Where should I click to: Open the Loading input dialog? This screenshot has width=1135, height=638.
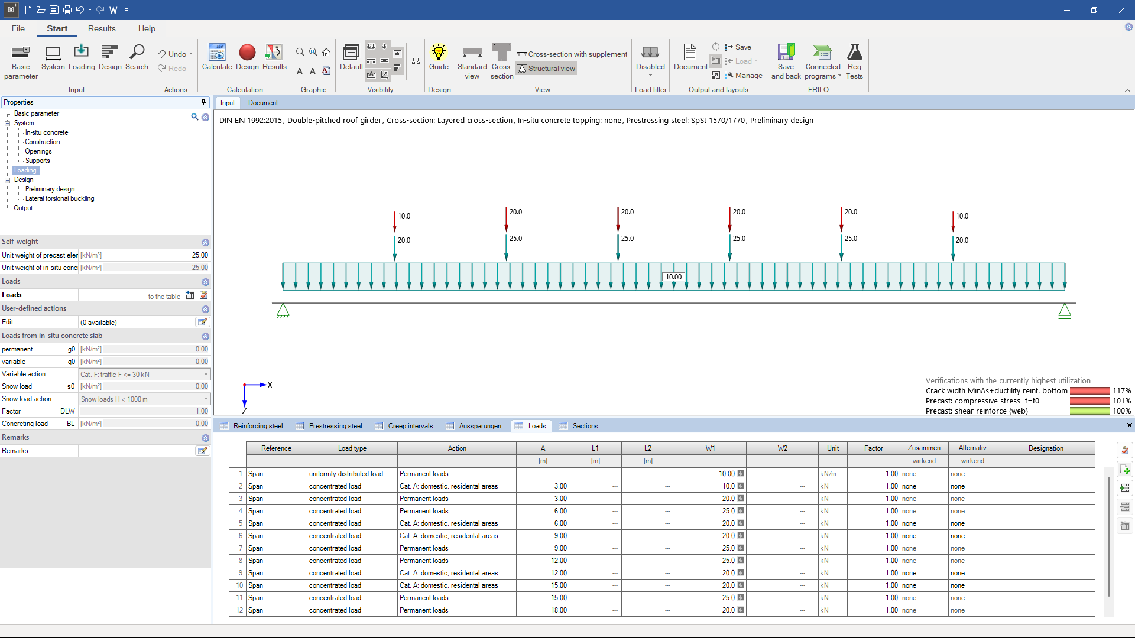point(82,59)
